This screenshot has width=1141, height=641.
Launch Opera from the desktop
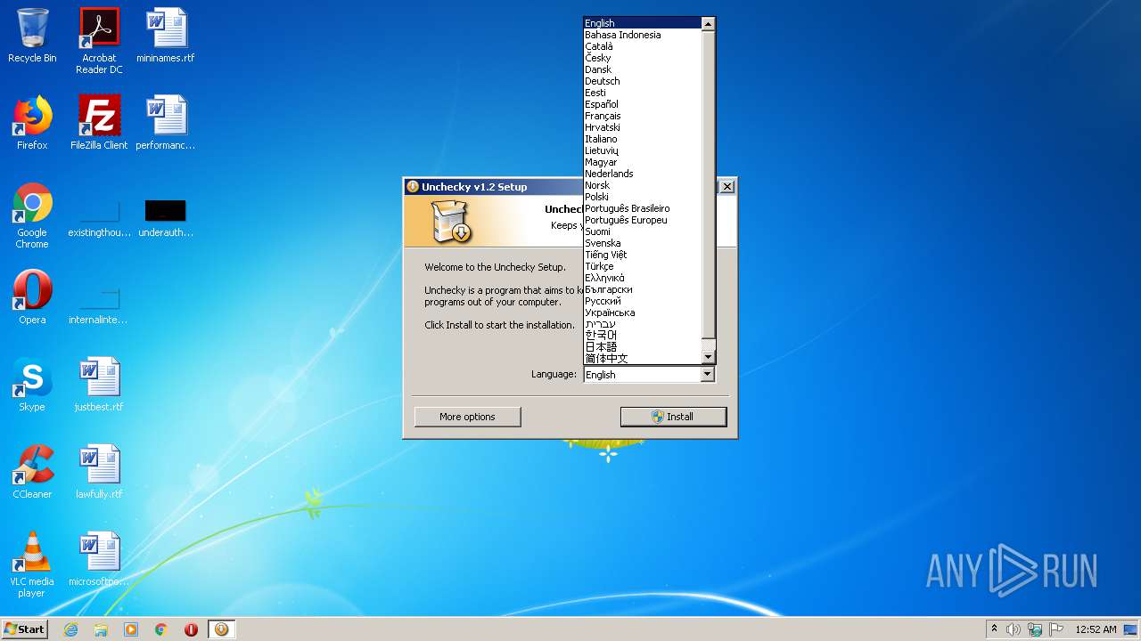(32, 297)
